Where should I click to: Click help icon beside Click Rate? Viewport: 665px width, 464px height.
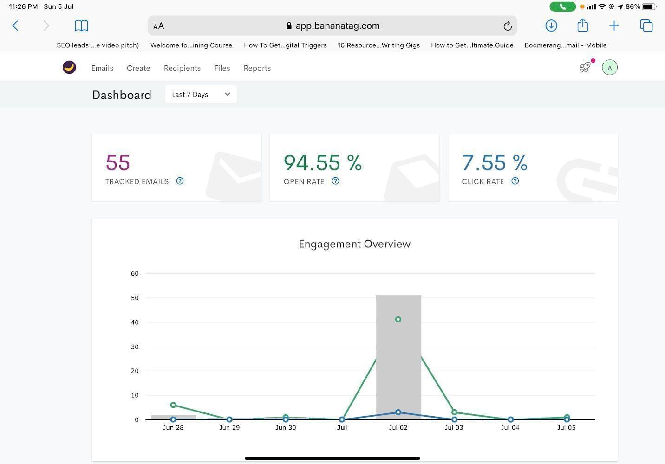(x=515, y=181)
